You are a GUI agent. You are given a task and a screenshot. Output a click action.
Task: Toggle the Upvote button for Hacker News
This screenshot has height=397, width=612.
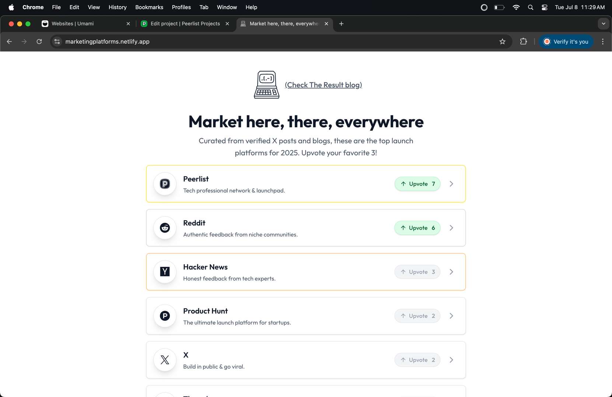(417, 272)
